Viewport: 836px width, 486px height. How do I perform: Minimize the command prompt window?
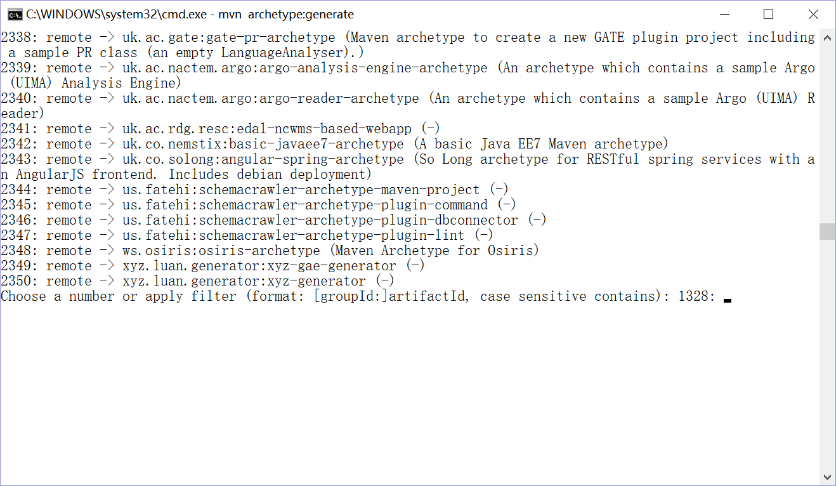(724, 14)
